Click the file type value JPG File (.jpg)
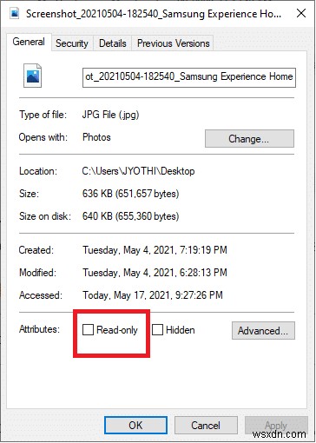This screenshot has height=443, width=316. (110, 115)
